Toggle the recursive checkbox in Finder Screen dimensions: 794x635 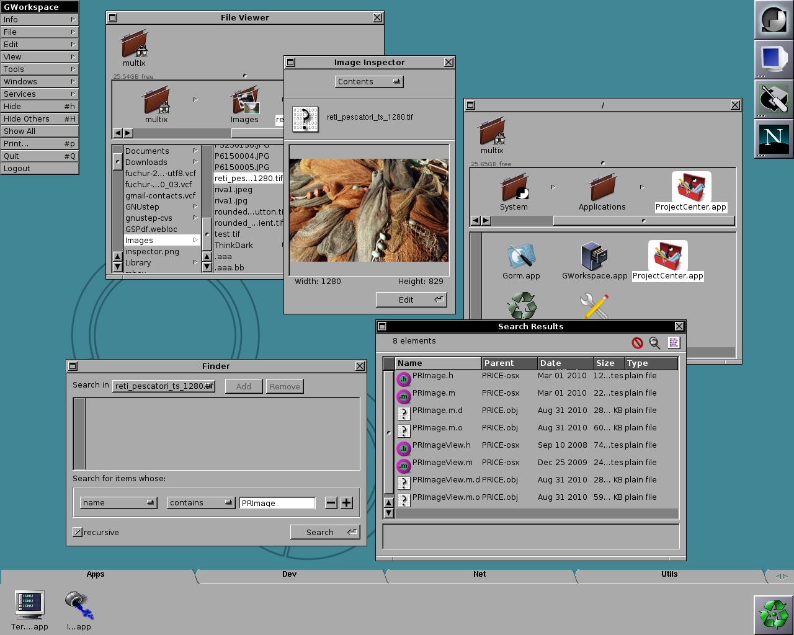[x=78, y=532]
